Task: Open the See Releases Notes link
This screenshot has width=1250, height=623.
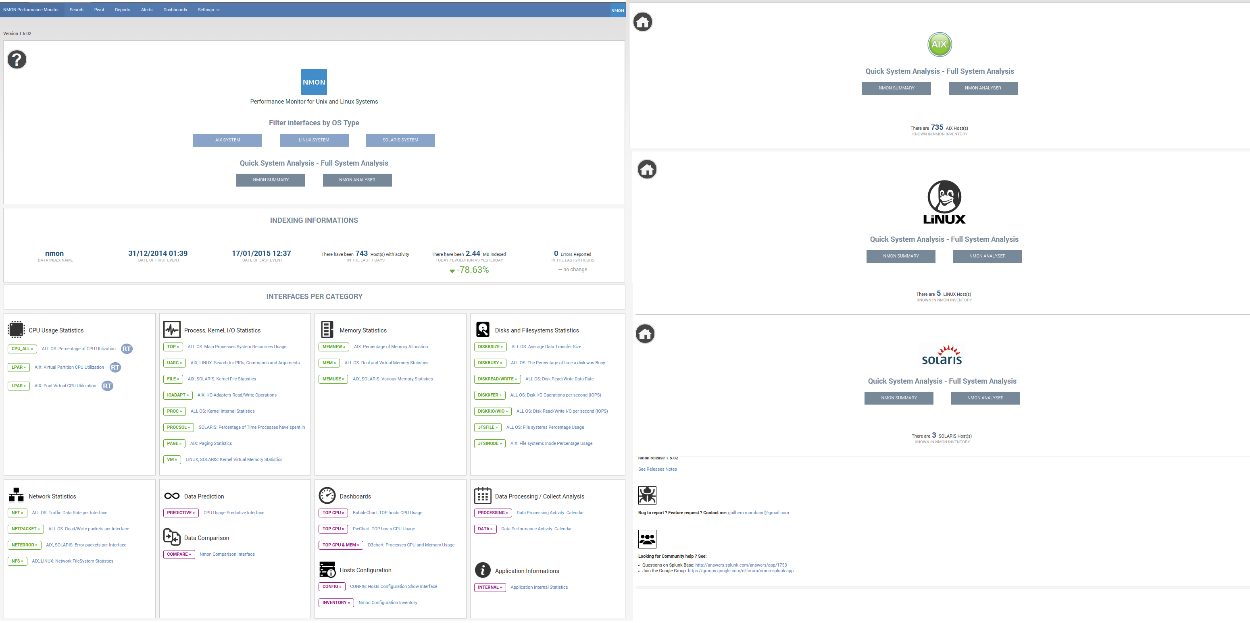Action: tap(657, 469)
